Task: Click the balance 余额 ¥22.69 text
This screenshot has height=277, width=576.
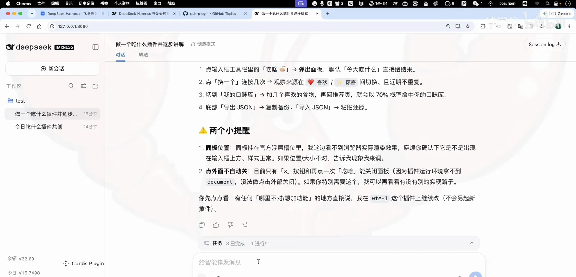Action: (21, 259)
